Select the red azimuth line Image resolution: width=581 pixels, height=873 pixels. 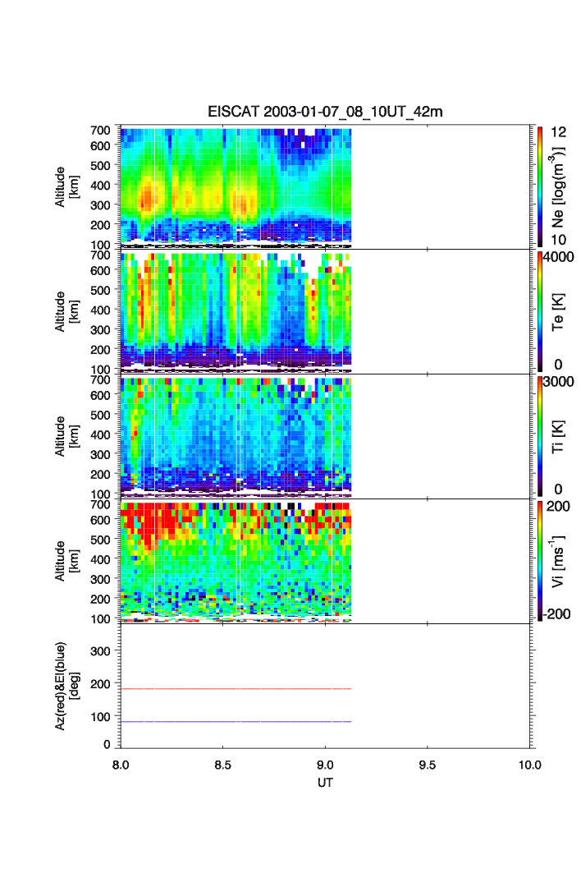point(236,689)
